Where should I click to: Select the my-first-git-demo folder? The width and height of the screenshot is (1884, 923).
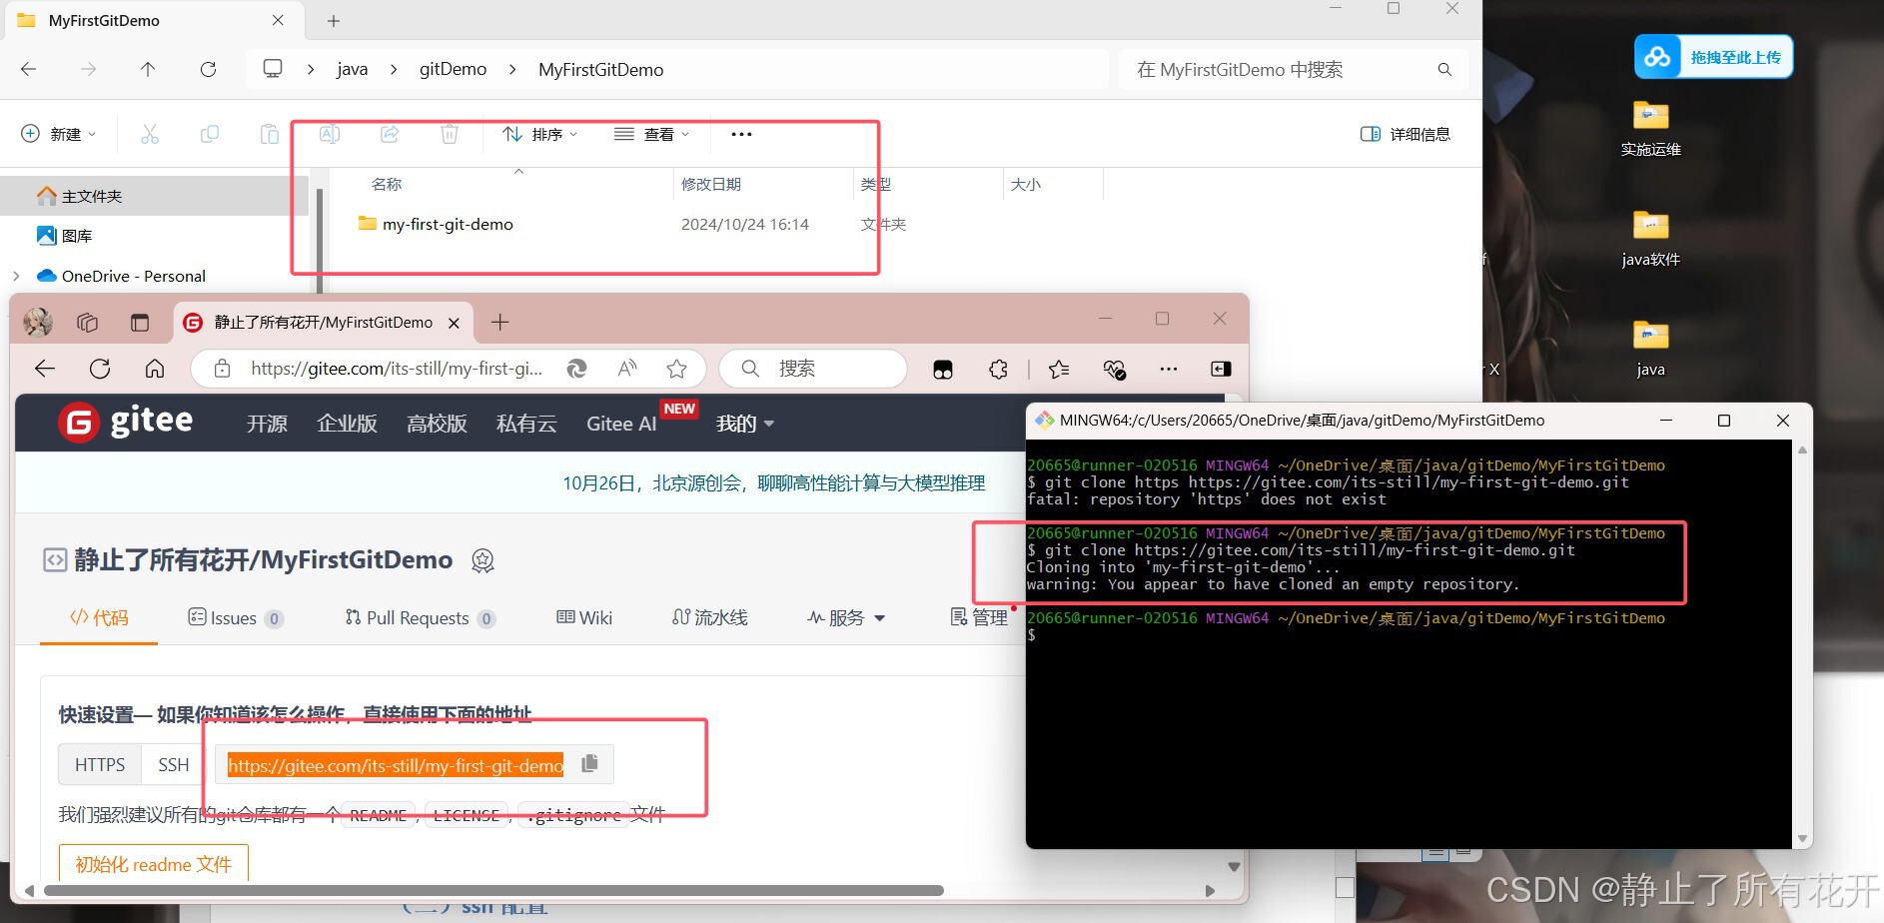437,224
